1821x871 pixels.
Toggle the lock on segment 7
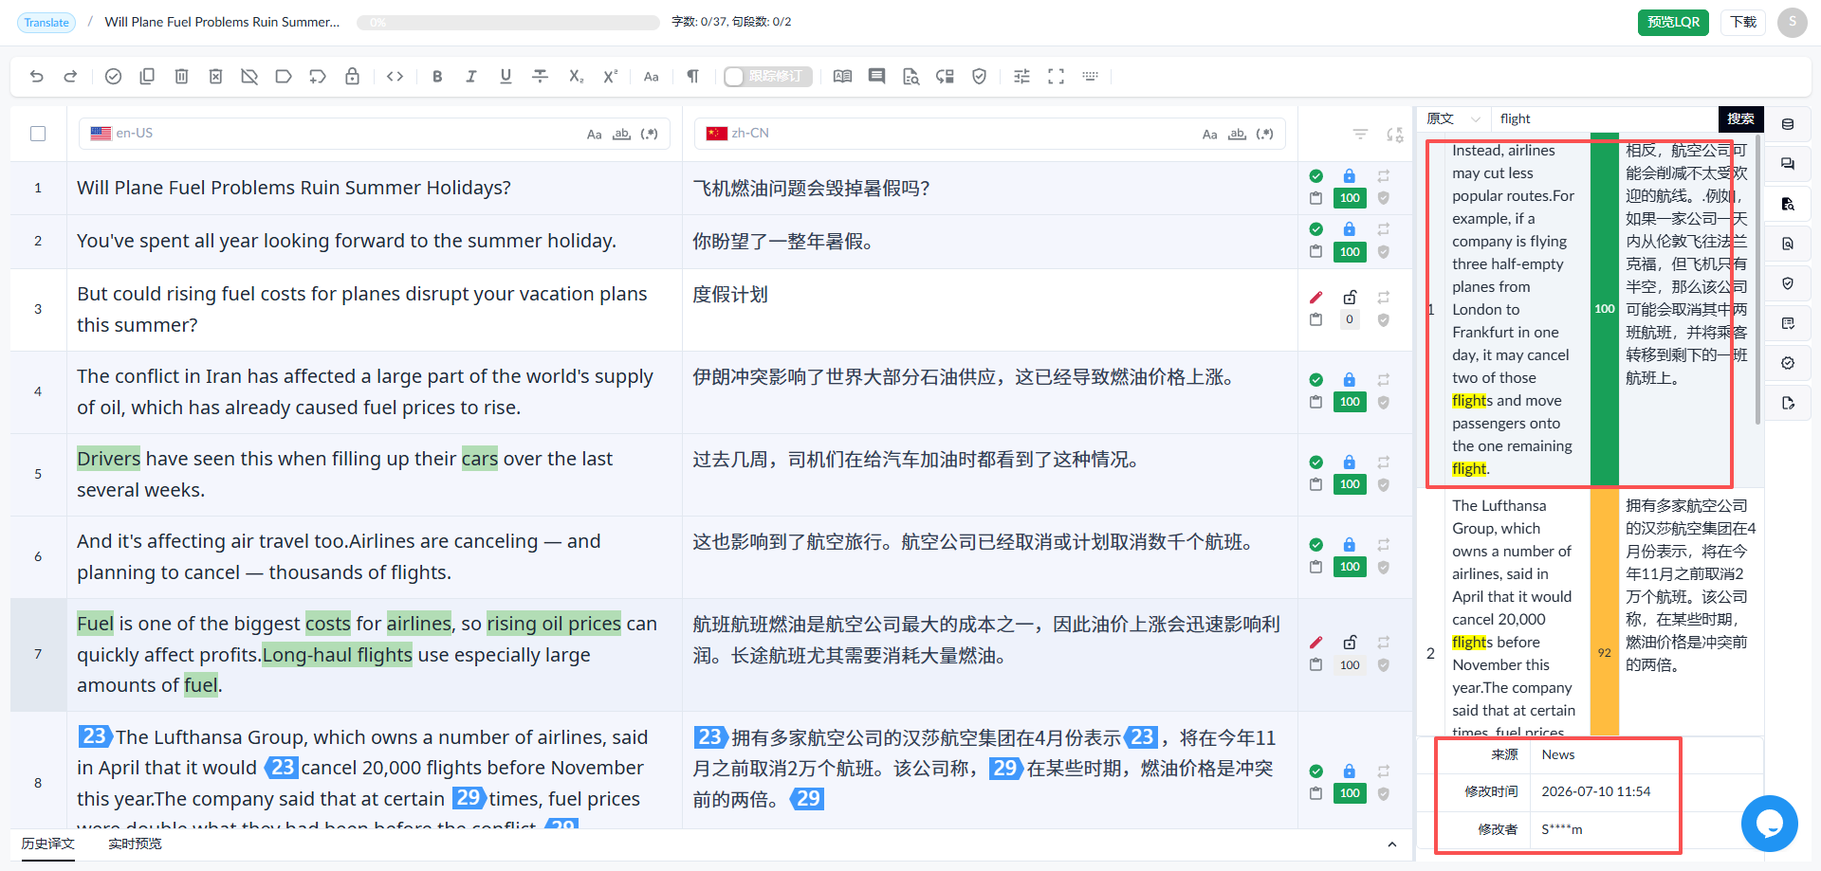click(1350, 643)
